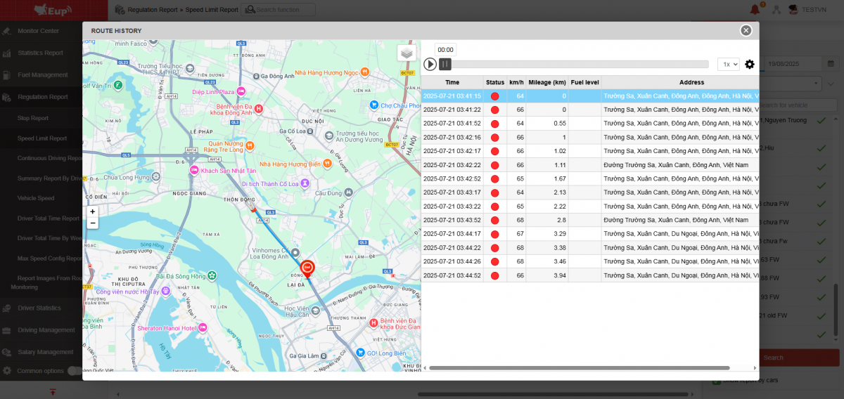Zoom in on the map
The width and height of the screenshot is (844, 399).
pyautogui.click(x=92, y=211)
